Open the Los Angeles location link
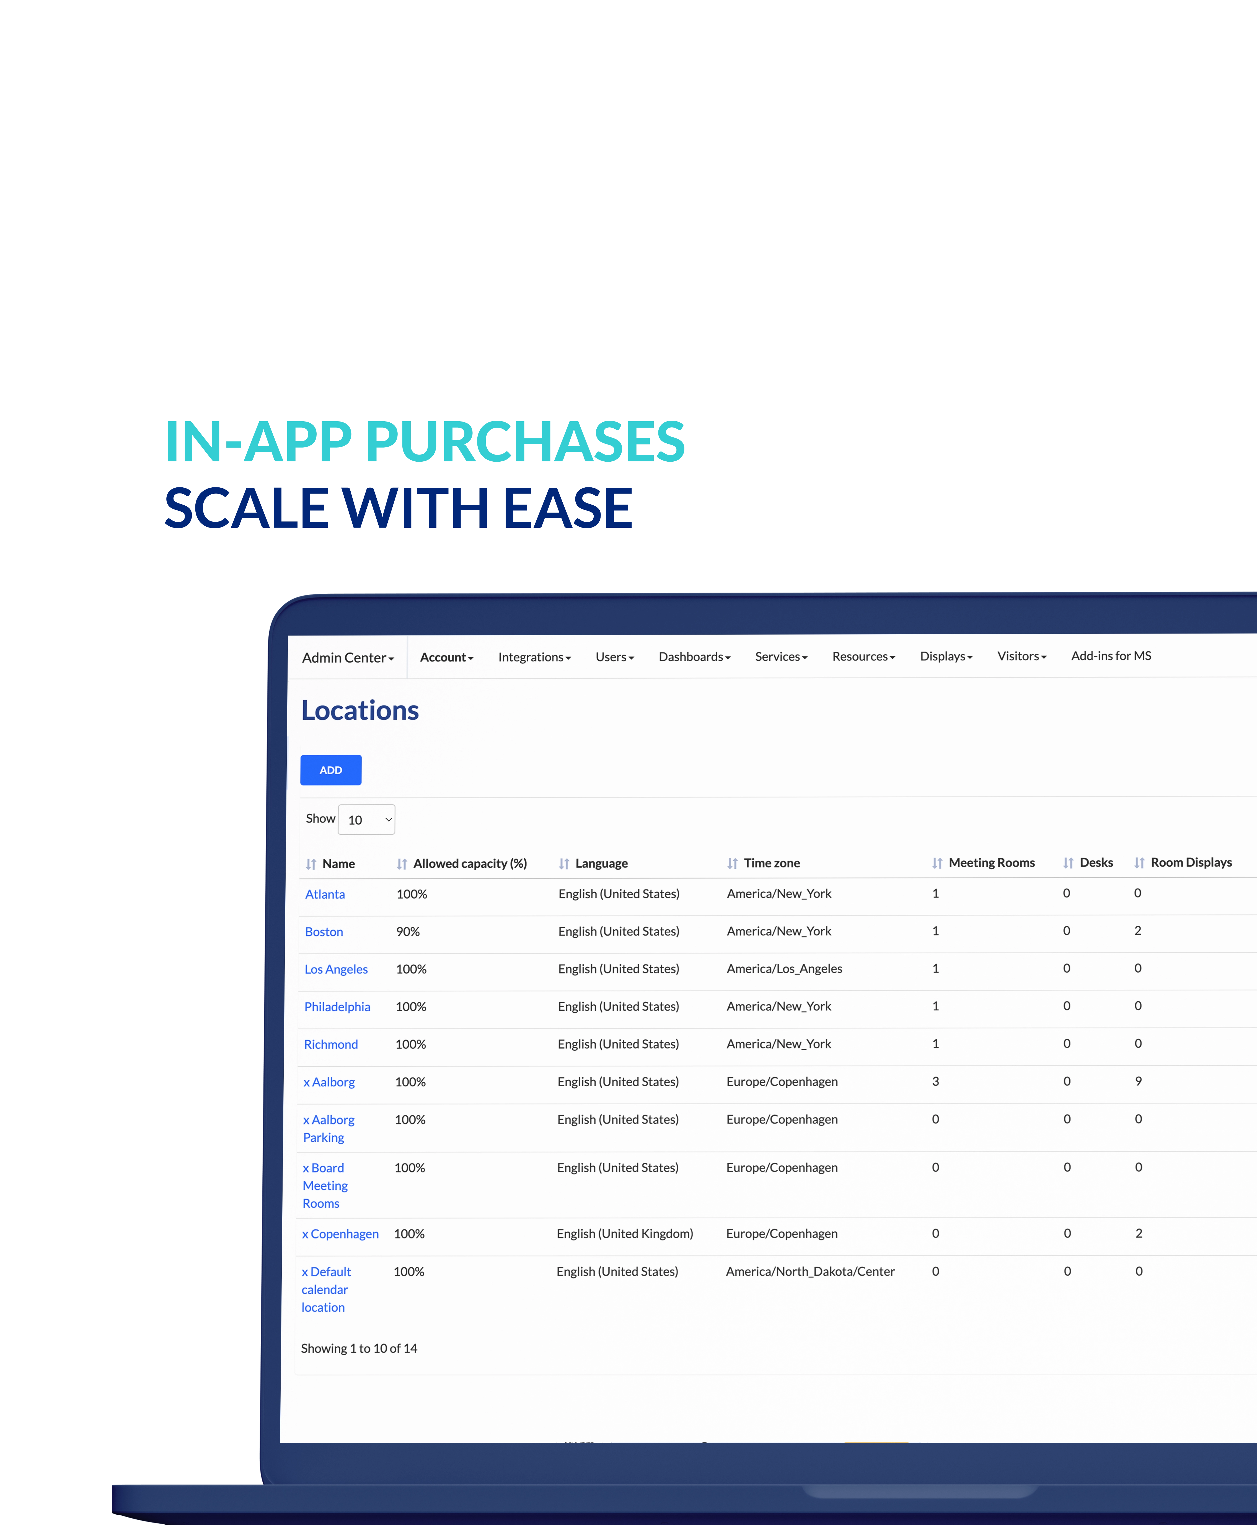The width and height of the screenshot is (1257, 1525). coord(336,970)
